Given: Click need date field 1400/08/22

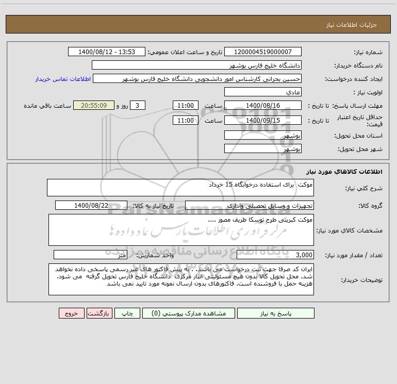Looking at the screenshot, I should [x=91, y=205].
